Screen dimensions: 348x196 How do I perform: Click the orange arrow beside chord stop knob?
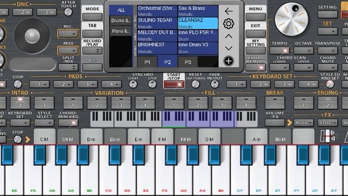point(28,139)
